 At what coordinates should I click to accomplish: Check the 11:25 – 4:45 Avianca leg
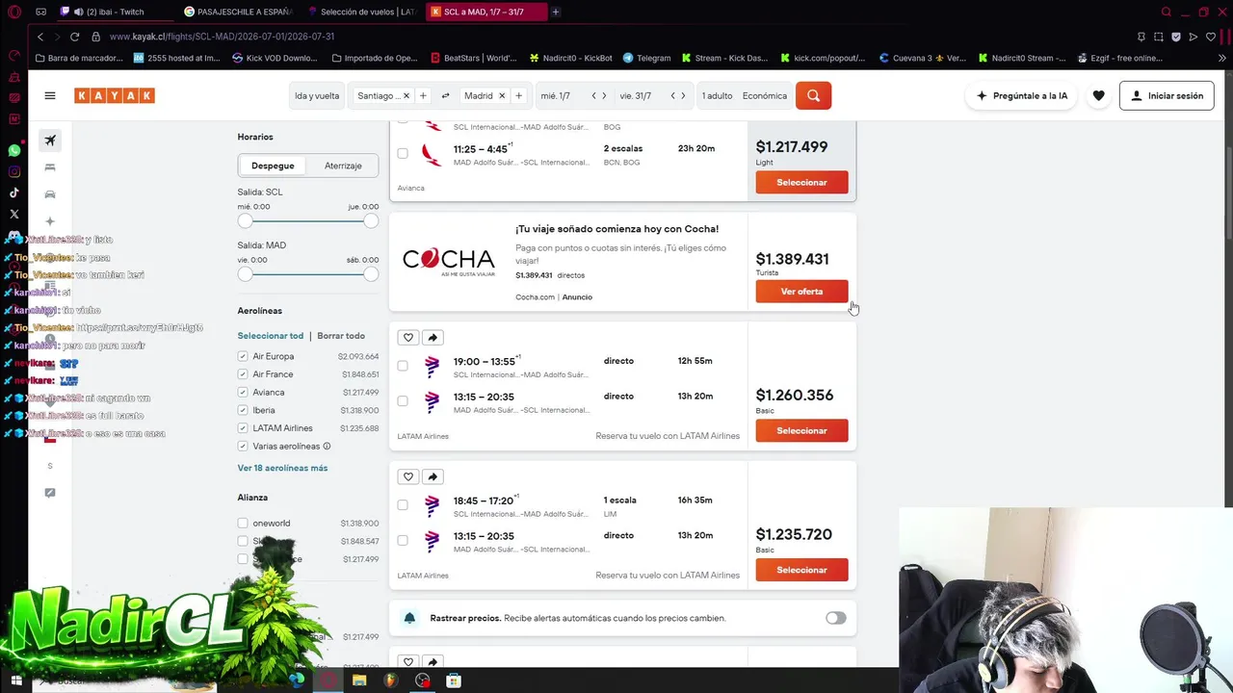pos(403,153)
